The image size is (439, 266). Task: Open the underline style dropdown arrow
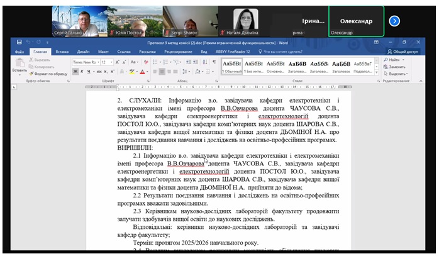click(x=94, y=72)
